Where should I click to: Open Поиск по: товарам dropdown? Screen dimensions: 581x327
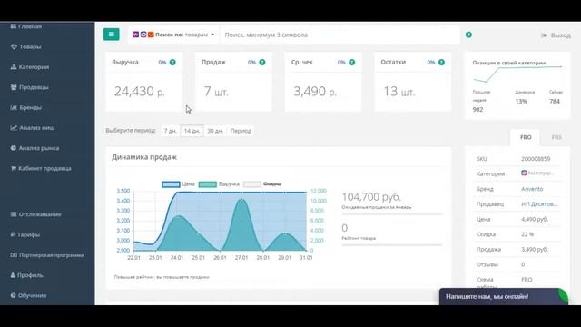173,35
